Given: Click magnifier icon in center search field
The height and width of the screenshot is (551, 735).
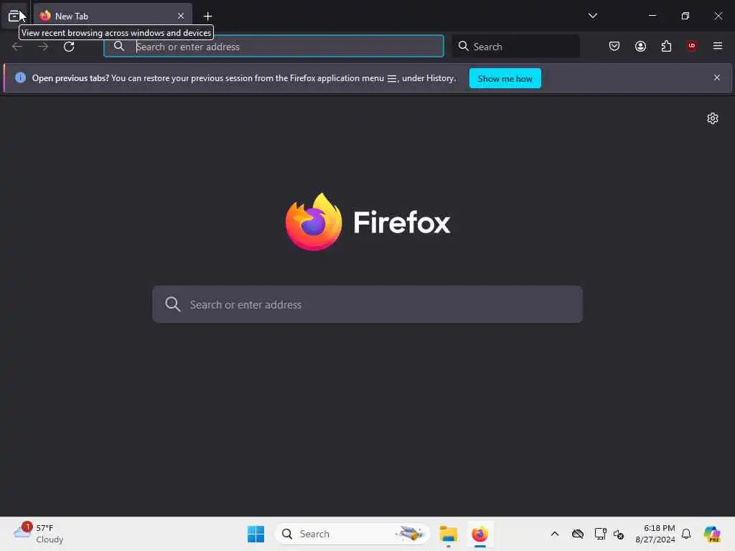Looking at the screenshot, I should pyautogui.click(x=172, y=304).
